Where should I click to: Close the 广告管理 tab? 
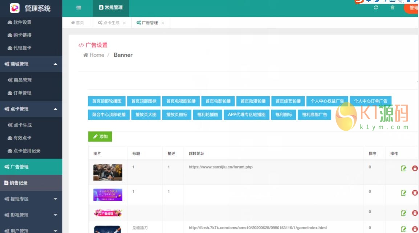click(163, 23)
